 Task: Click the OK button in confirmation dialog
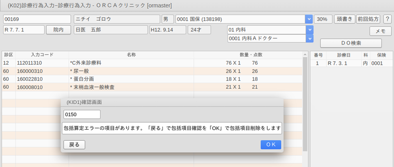271,145
